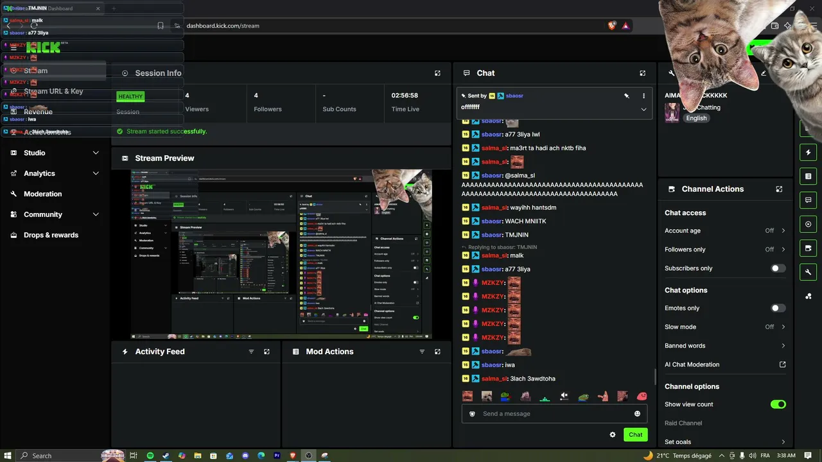Expand the Activity Feed panel to fullscreen
Viewport: 822px width, 462px height.
pos(267,352)
